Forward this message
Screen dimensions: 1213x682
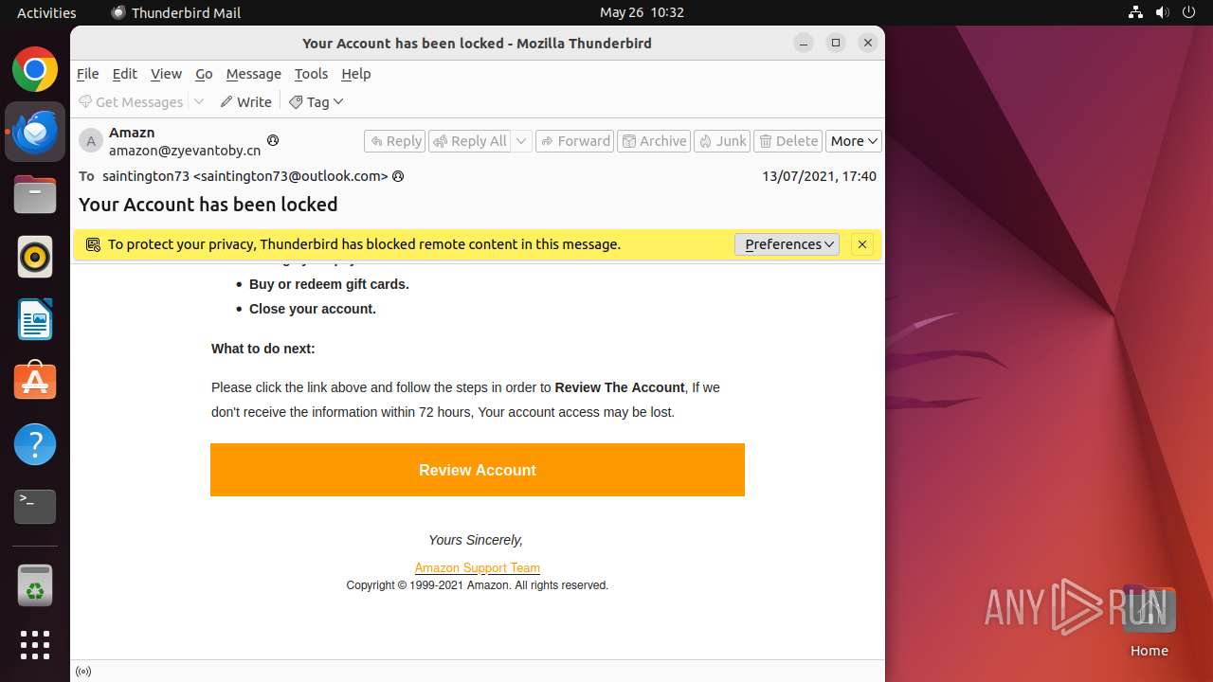pos(575,141)
